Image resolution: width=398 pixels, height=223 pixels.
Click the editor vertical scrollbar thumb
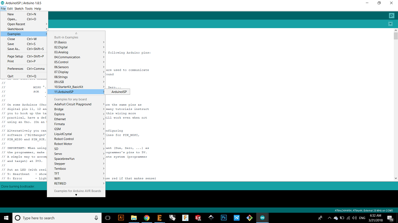click(396, 36)
